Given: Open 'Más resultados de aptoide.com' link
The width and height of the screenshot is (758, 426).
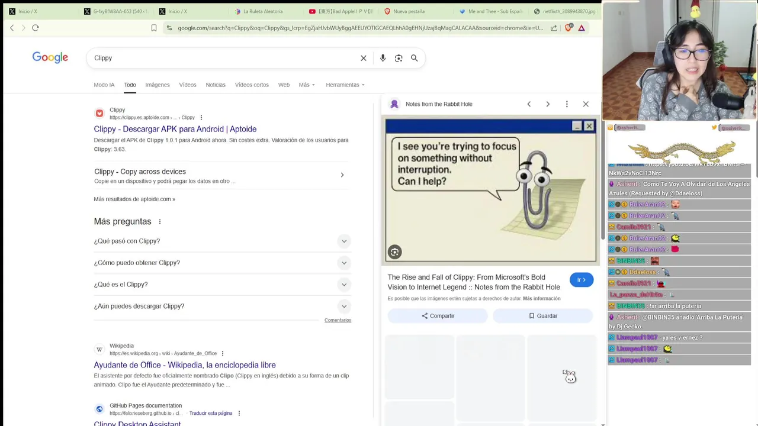Looking at the screenshot, I should coord(134,199).
